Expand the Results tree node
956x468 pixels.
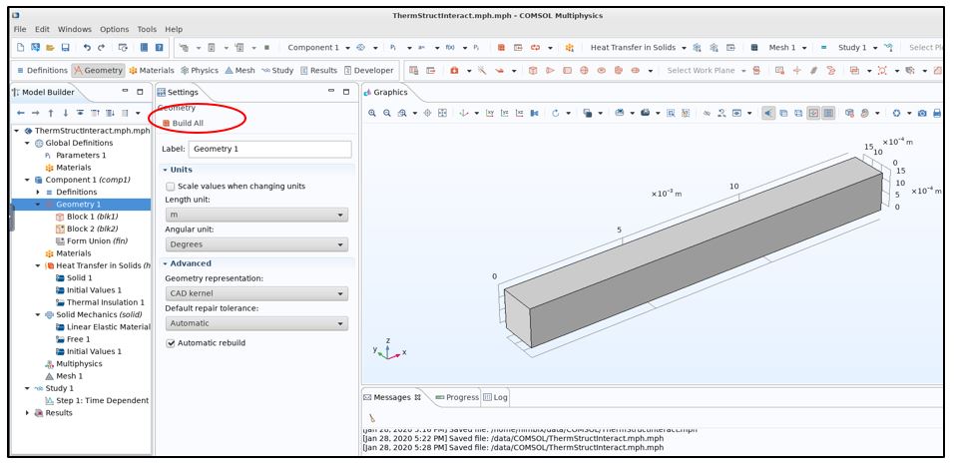(27, 412)
